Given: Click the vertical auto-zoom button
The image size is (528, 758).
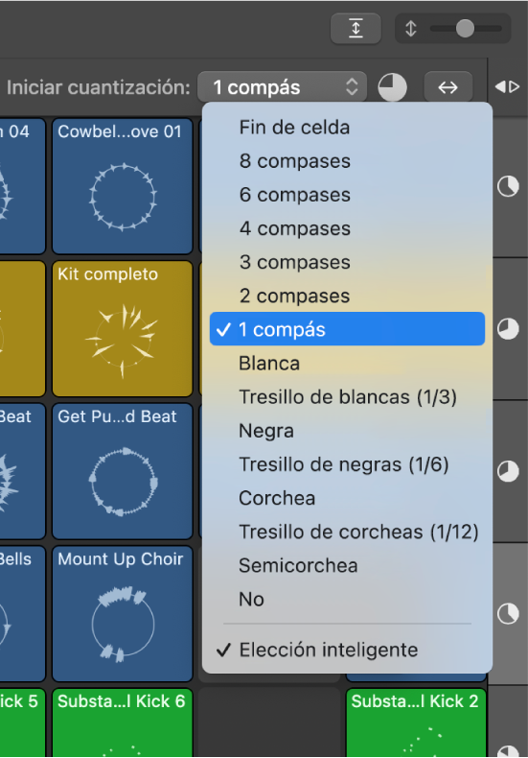Looking at the screenshot, I should click(356, 28).
